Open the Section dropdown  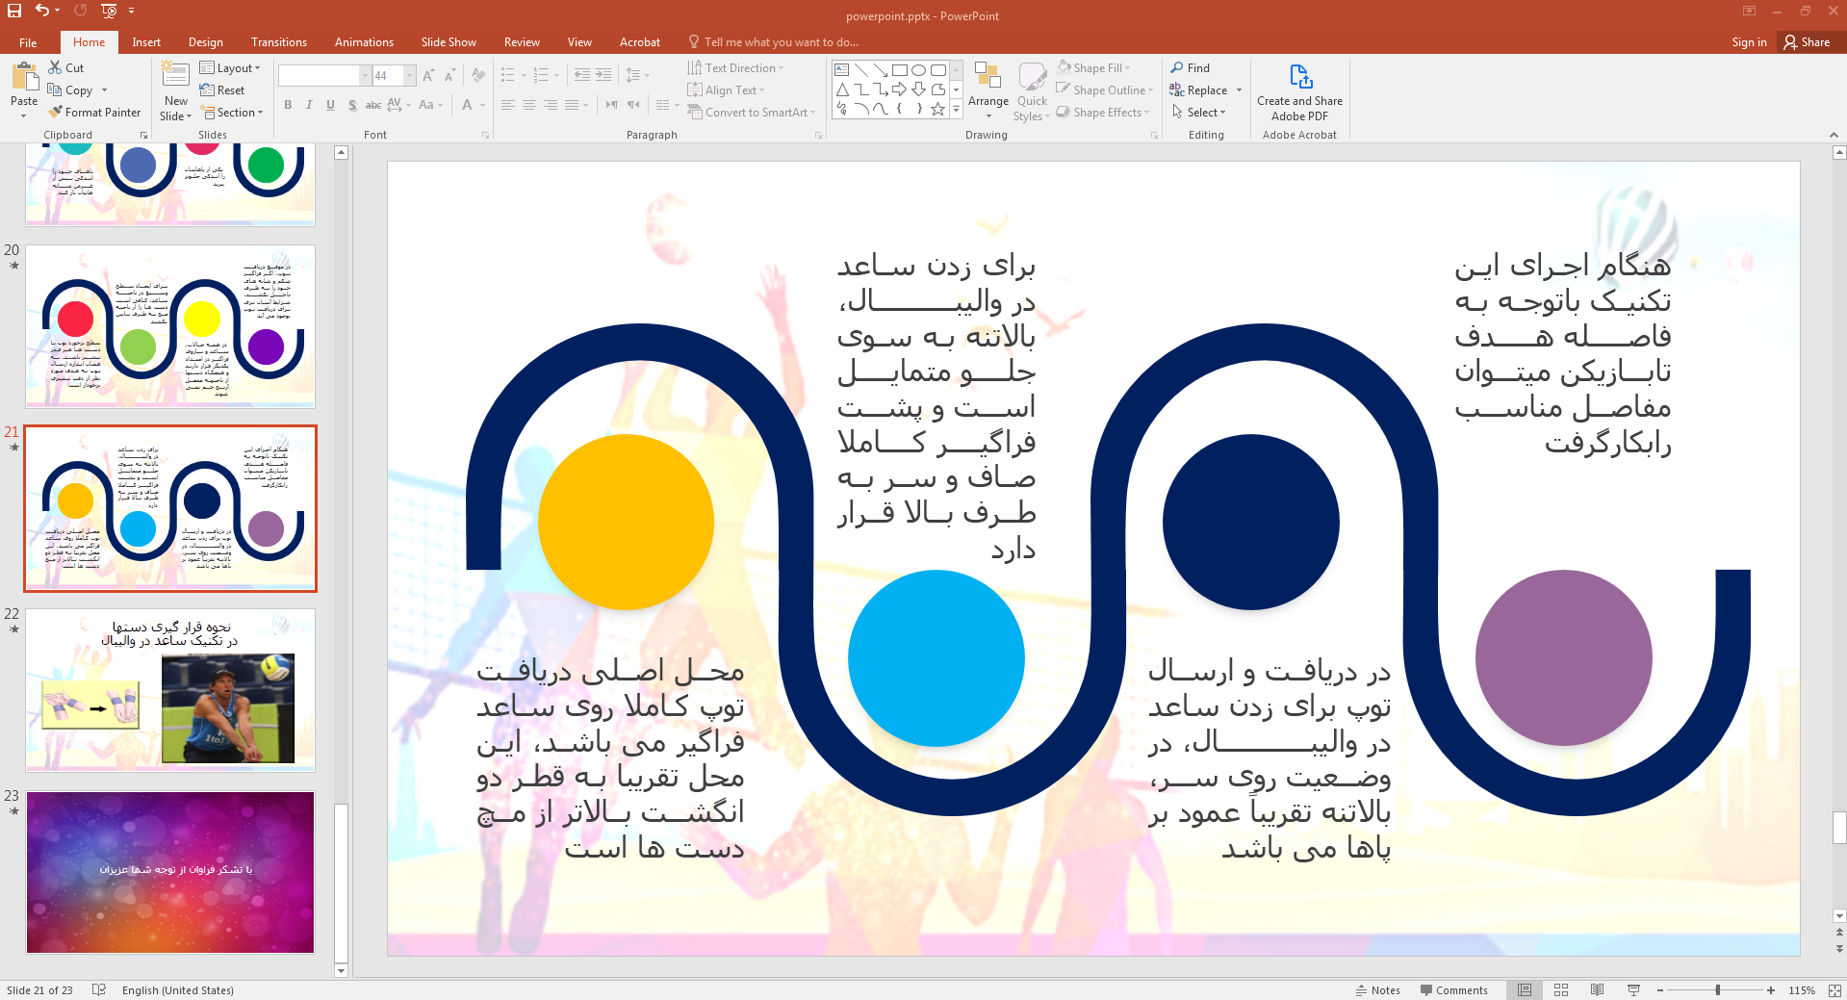click(232, 112)
